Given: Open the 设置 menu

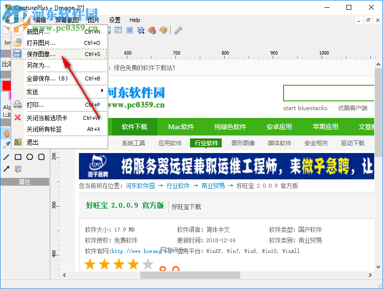Looking at the screenshot, I should [115, 20].
